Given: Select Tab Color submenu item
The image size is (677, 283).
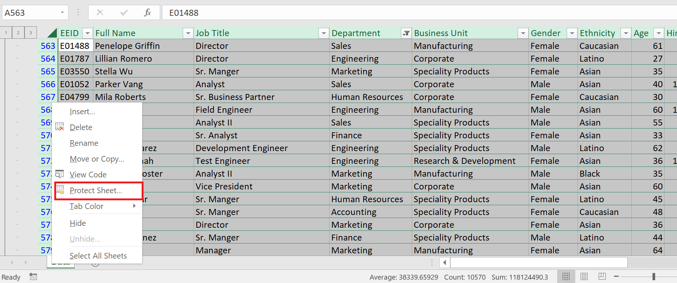Looking at the screenshot, I should (x=87, y=206).
